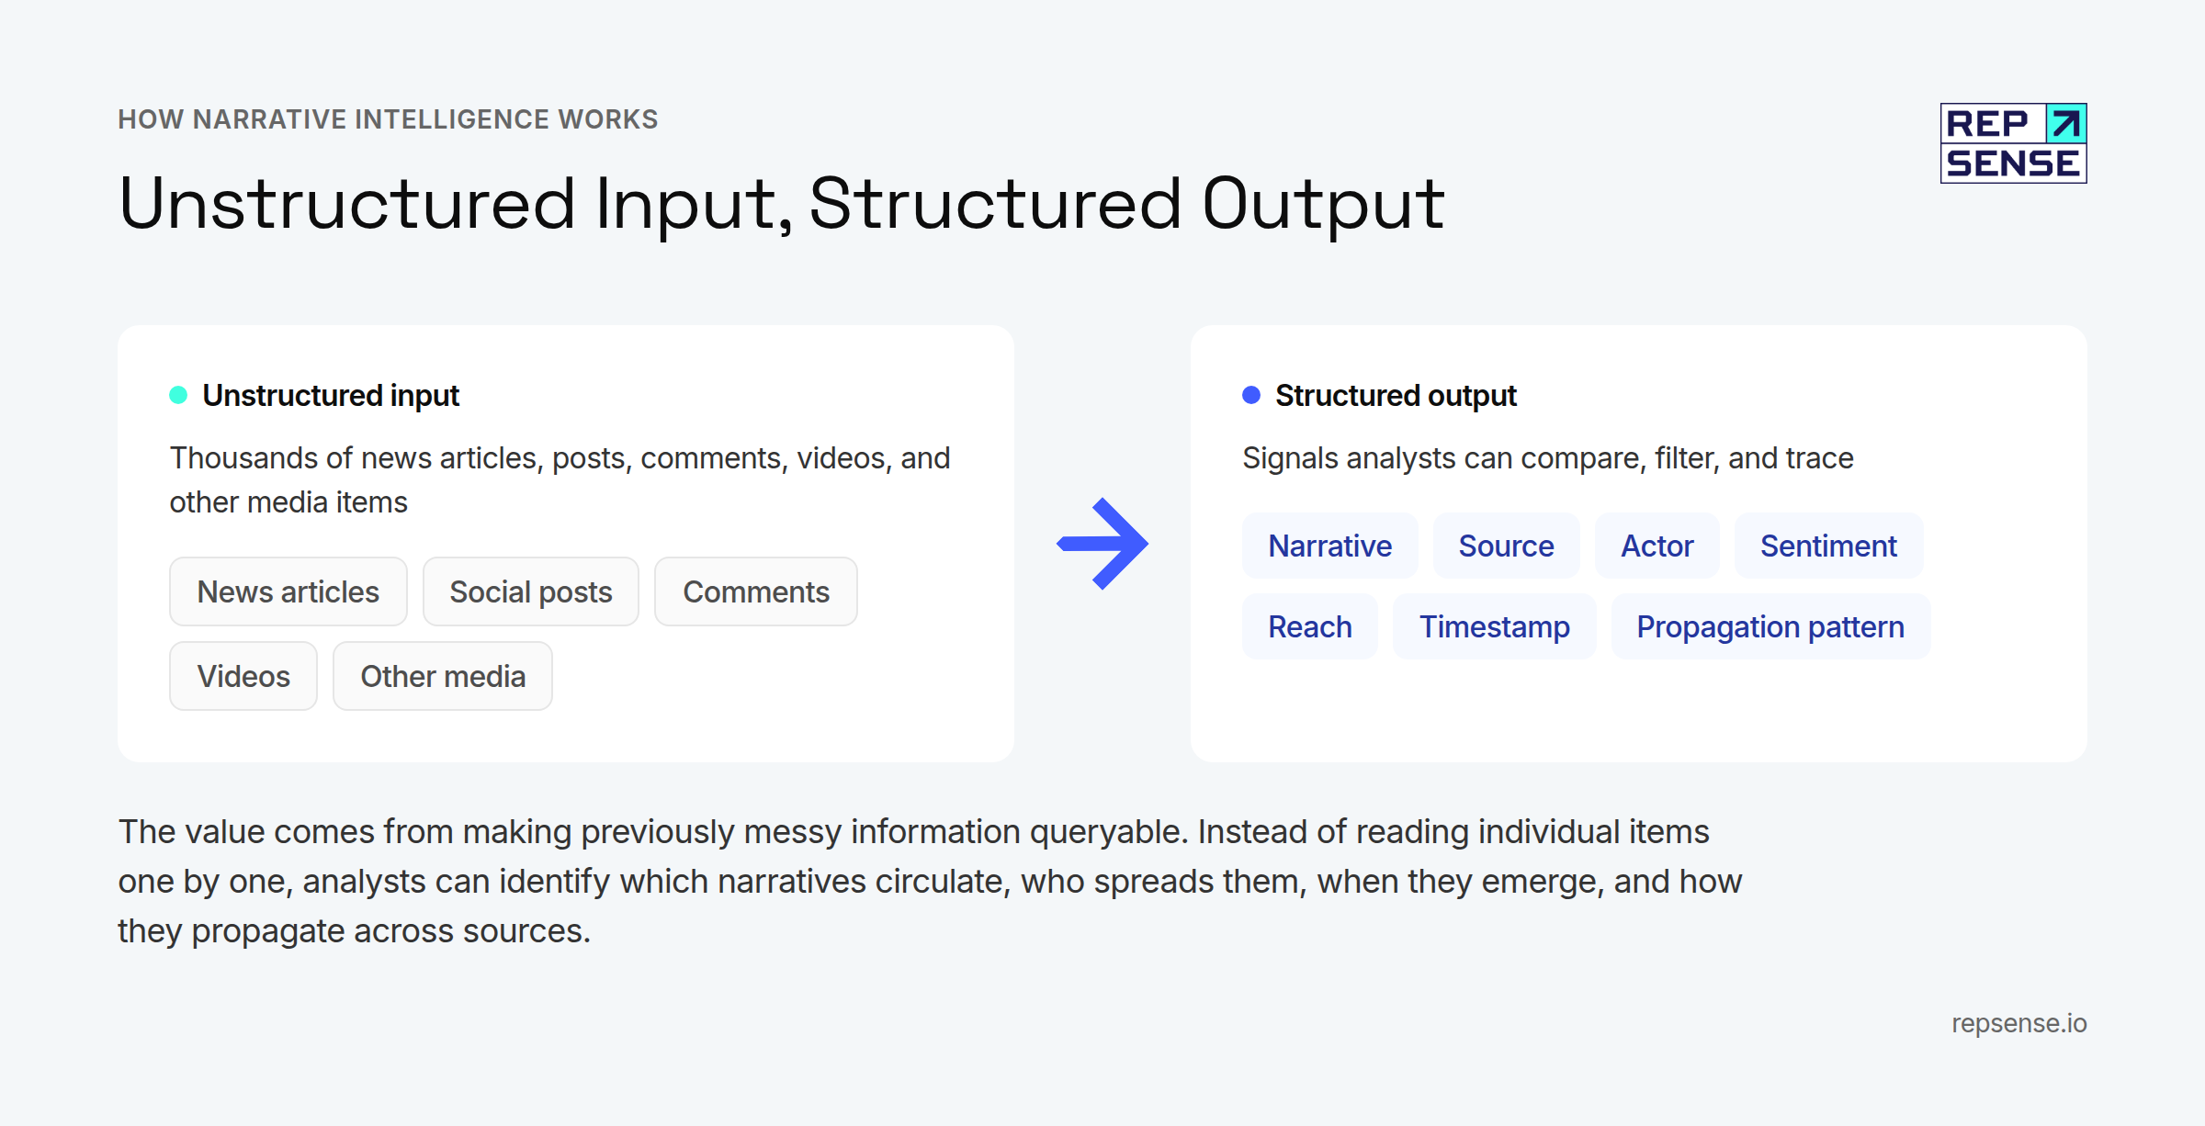Select the Videos chip
Viewport: 2205px width, 1126px height.
pos(243,676)
